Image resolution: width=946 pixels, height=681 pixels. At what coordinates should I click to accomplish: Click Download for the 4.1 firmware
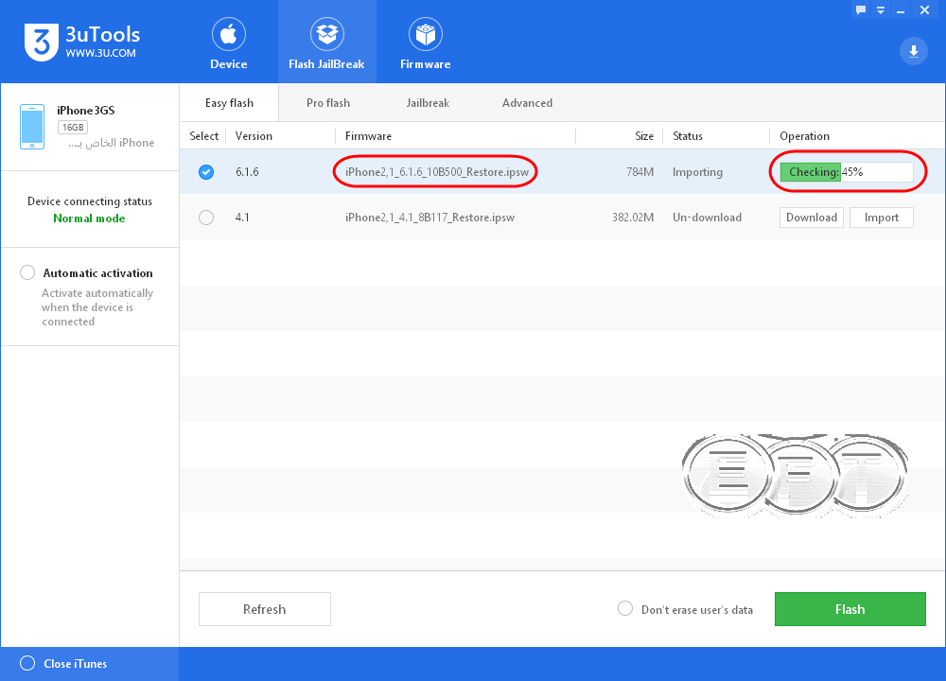(x=812, y=218)
